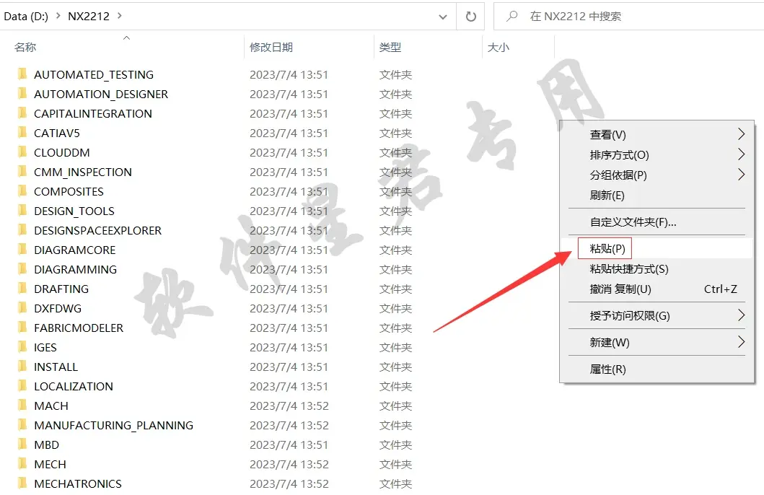Viewport: 764px width, 495px height.
Task: Select the DXFDWG folder name
Action: click(58, 308)
